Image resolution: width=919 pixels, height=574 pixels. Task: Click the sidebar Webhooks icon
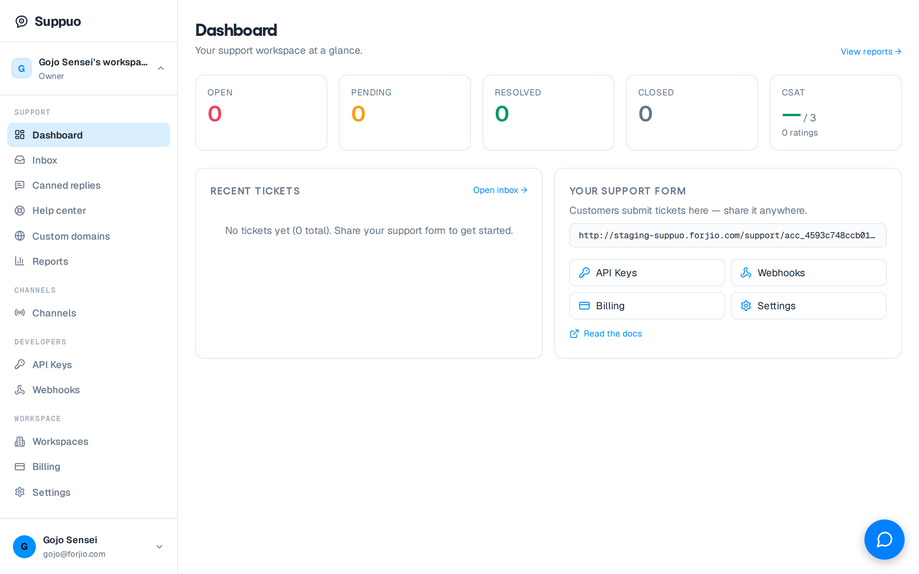[20, 390]
